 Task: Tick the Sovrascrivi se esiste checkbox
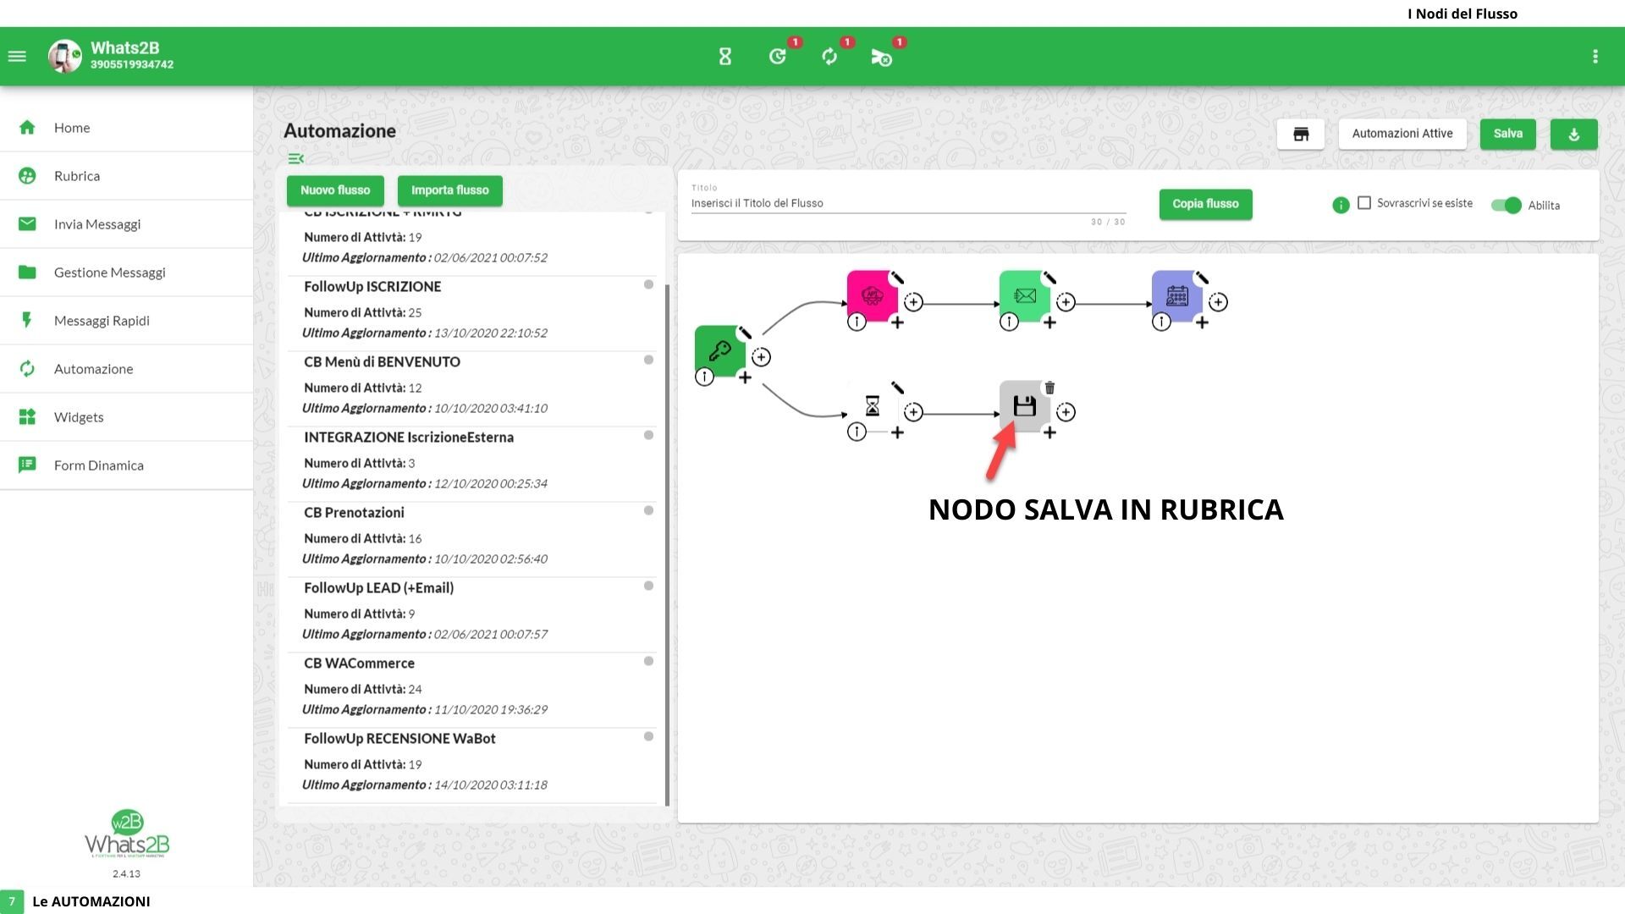pos(1364,203)
